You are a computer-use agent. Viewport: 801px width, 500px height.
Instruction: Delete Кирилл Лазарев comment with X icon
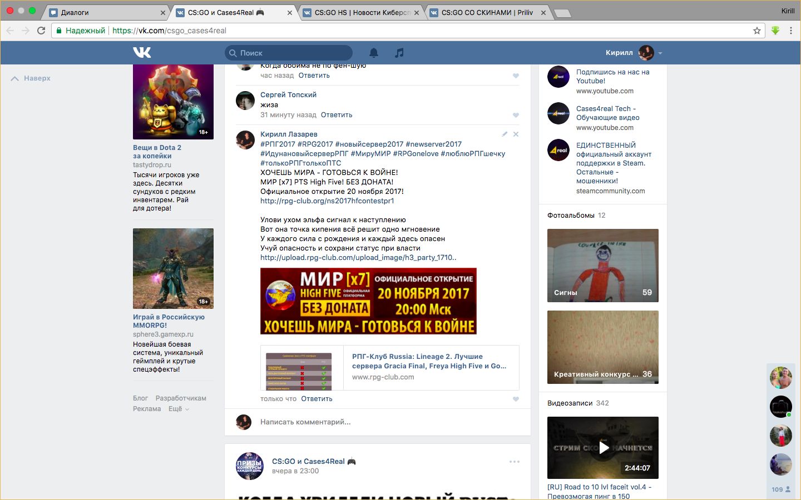(x=516, y=134)
